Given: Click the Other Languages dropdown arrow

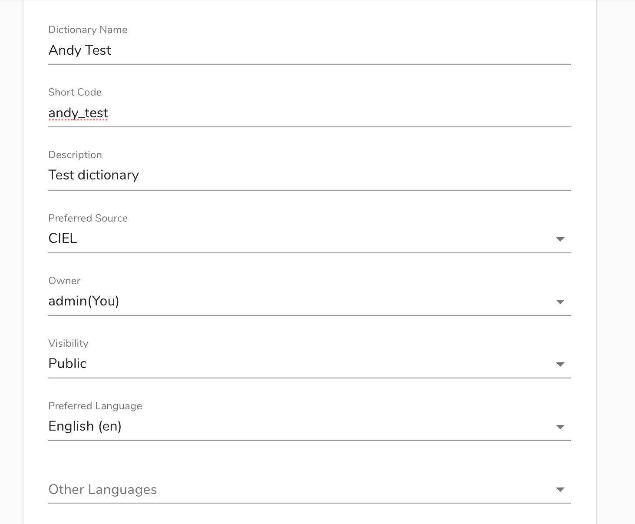Looking at the screenshot, I should coord(560,489).
